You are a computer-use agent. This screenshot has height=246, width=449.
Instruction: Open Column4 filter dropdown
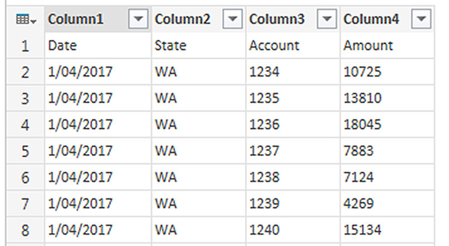coord(421,19)
